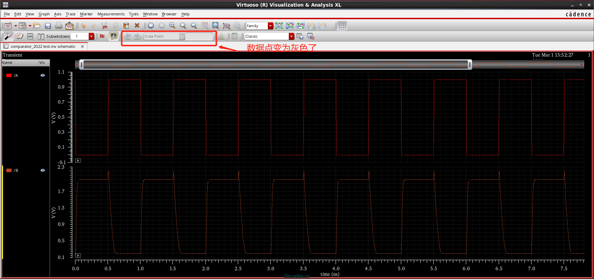Open the new subwindow layout icon
Image resolution: width=594 pixels, height=280 pixels.
tap(22, 26)
